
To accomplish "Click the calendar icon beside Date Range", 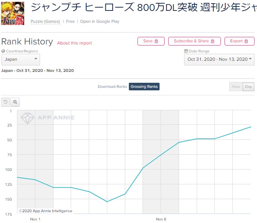I will [186, 51].
